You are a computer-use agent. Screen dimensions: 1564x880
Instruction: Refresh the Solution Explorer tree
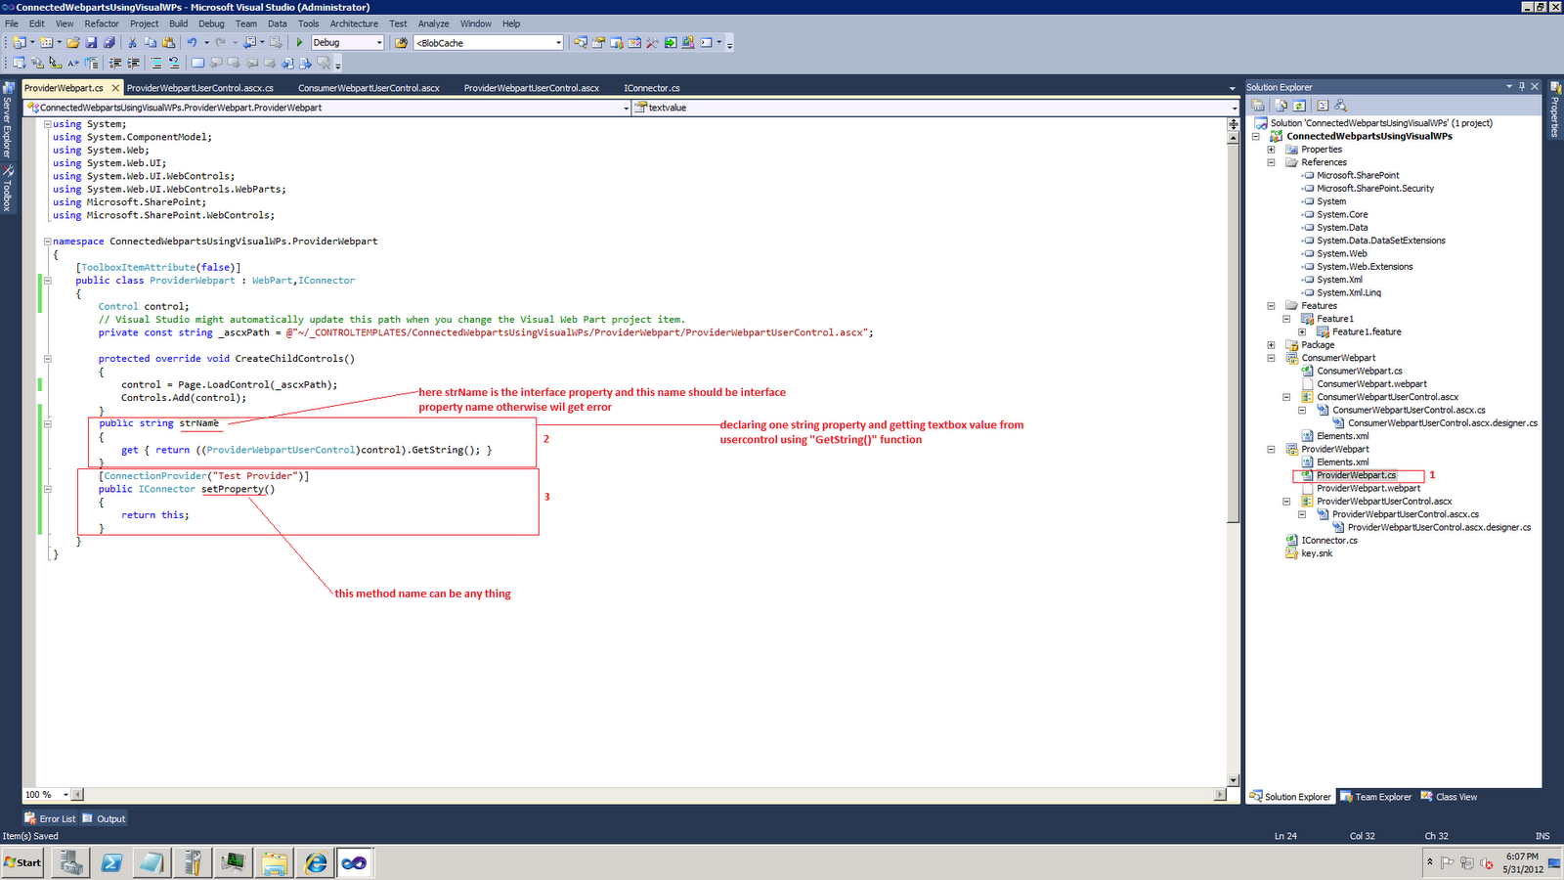(1299, 106)
